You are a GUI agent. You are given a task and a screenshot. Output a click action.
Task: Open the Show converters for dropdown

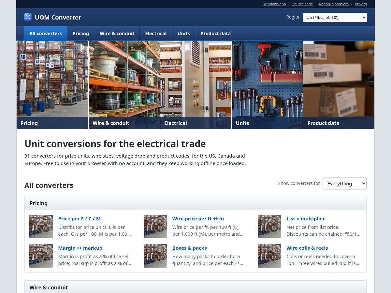(344, 183)
